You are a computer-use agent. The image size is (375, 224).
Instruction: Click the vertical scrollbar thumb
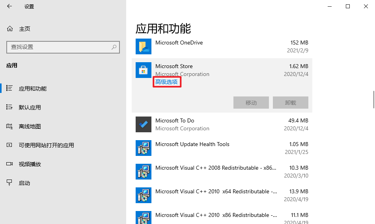coord(374,100)
